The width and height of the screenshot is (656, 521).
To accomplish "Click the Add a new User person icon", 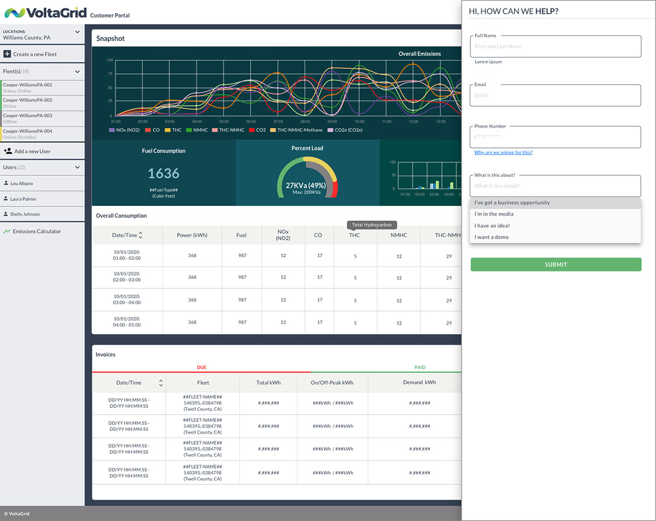I will (8, 151).
